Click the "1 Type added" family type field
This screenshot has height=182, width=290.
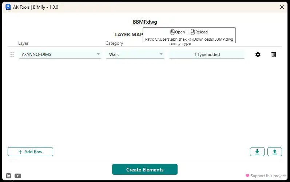[207, 54]
